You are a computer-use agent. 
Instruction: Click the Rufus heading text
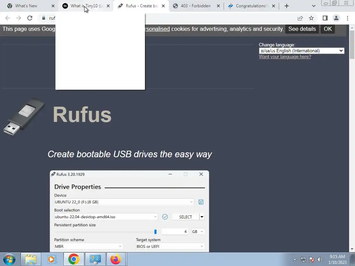[82, 115]
